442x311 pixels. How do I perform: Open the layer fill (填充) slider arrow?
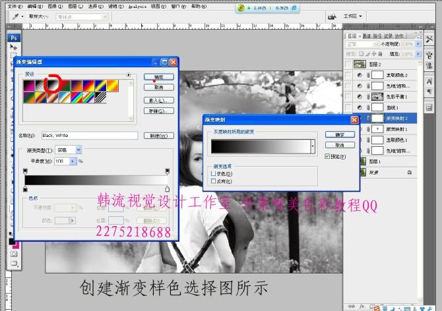coord(418,54)
